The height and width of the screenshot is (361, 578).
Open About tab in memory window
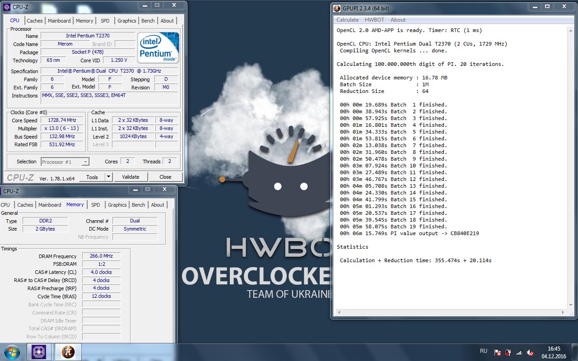point(158,205)
